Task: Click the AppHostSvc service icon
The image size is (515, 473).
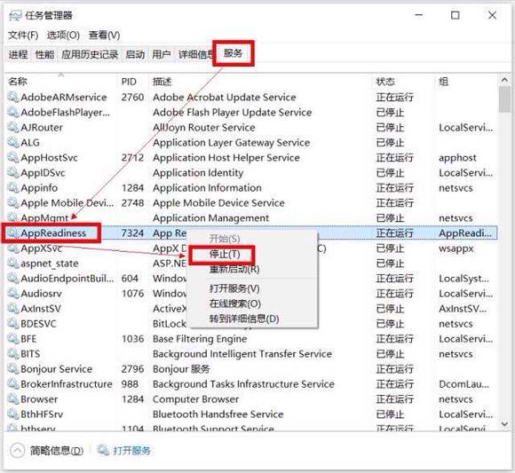Action: [x=13, y=158]
